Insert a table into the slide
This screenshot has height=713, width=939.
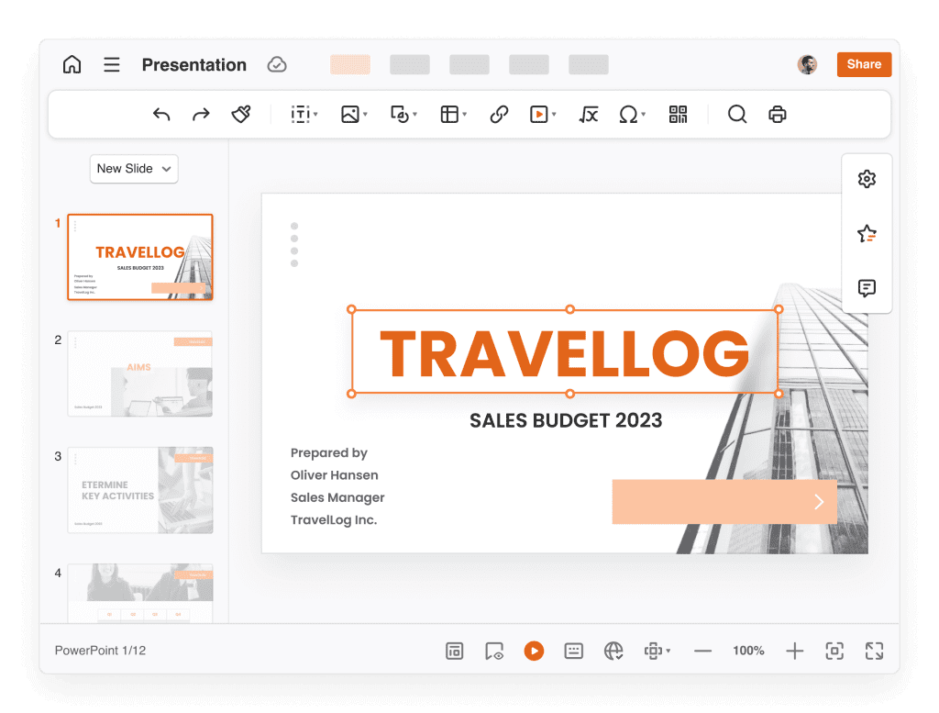tap(448, 114)
